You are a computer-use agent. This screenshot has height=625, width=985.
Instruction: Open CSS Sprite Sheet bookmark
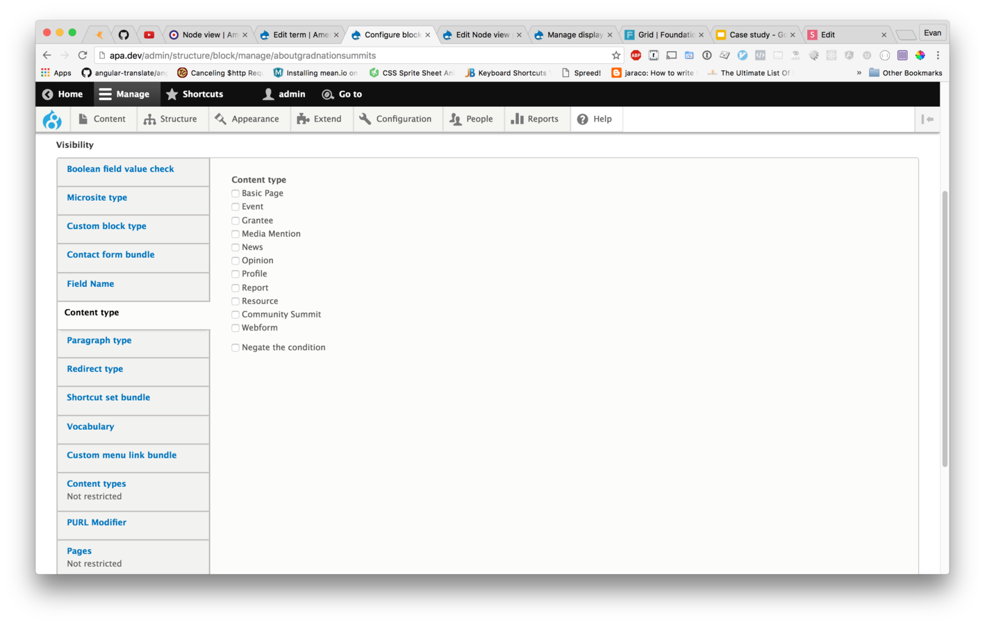(x=411, y=72)
